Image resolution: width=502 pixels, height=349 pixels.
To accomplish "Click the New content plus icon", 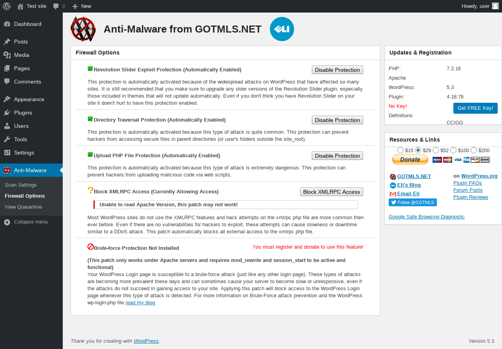I will tap(75, 6).
